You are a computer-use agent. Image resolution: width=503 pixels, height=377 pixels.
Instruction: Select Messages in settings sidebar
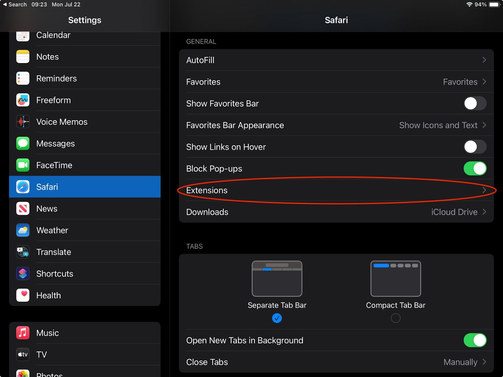pyautogui.click(x=85, y=143)
